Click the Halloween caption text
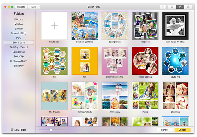The height and width of the screenshot is (137, 197). click(x=145, y=42)
